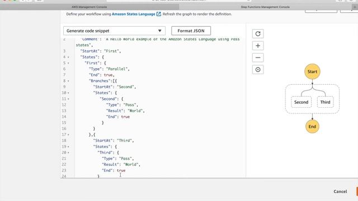The image size is (358, 201).
Task: Click the "Type": "Pass" text on line 21
Action: pos(118,159)
